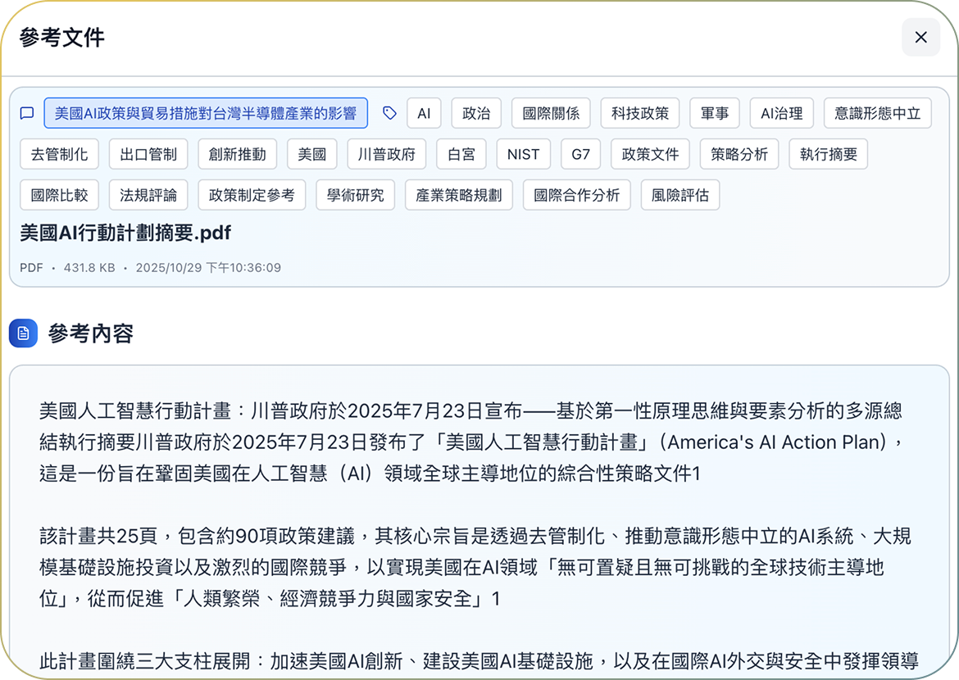Click the chat bubble icon beside topic
Viewport: 959px width, 680px height.
pos(27,113)
